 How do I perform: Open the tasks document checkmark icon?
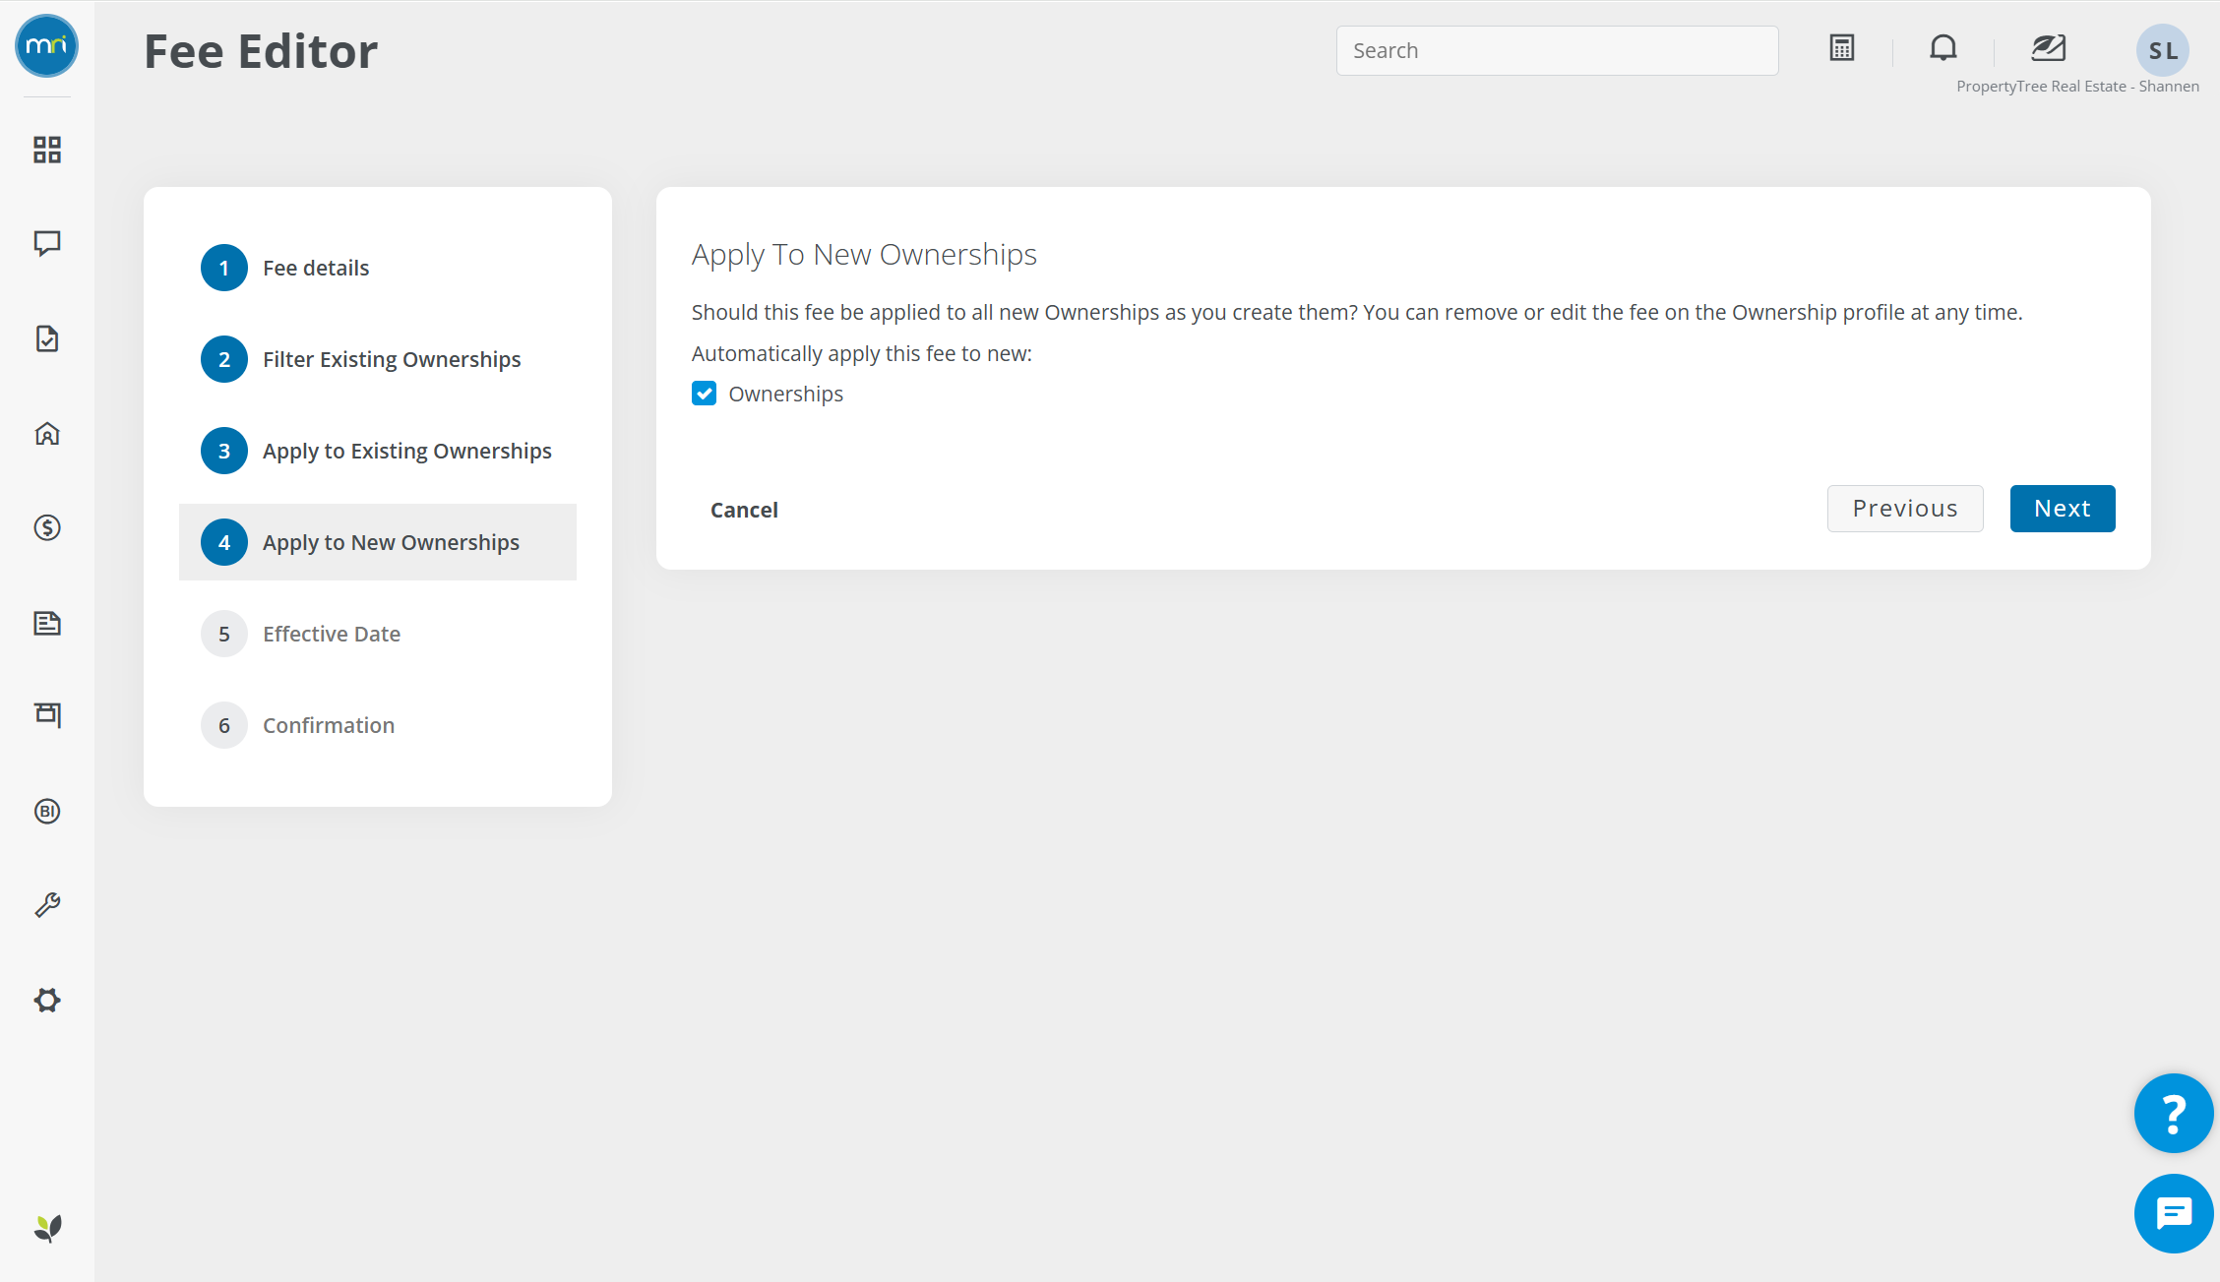pos(47,338)
